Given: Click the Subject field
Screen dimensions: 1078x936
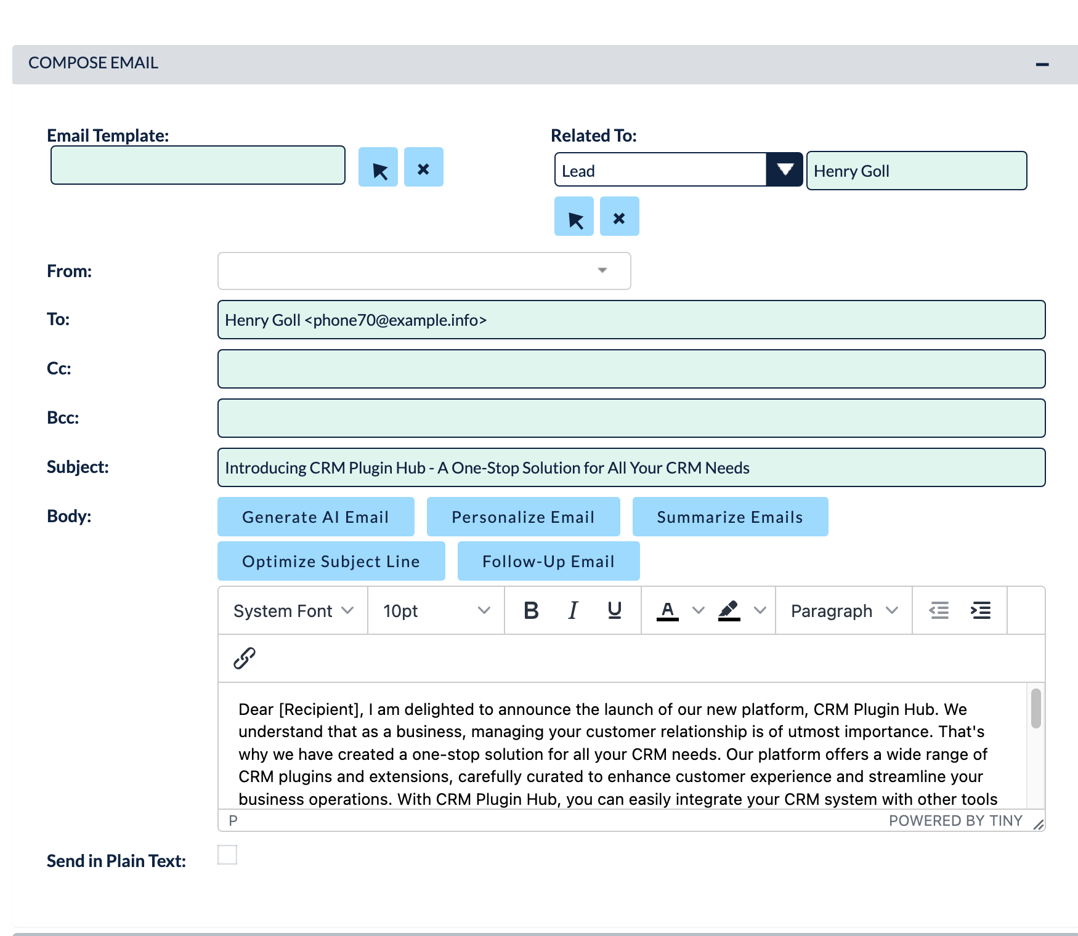Looking at the screenshot, I should coord(631,467).
